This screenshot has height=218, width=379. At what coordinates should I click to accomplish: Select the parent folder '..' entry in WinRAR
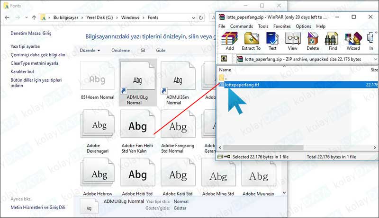tap(224, 78)
